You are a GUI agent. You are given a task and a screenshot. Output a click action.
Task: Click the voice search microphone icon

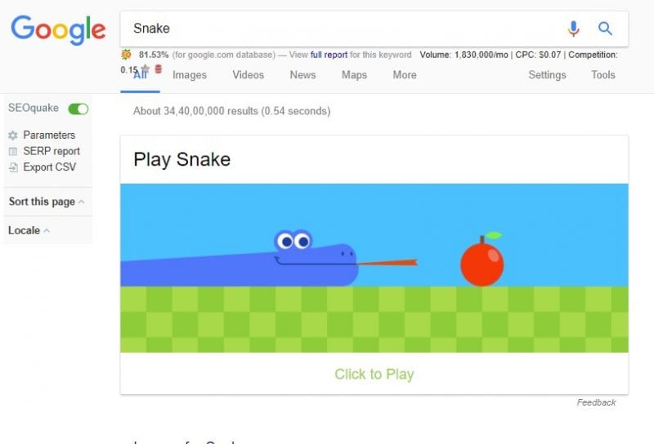coord(574,29)
